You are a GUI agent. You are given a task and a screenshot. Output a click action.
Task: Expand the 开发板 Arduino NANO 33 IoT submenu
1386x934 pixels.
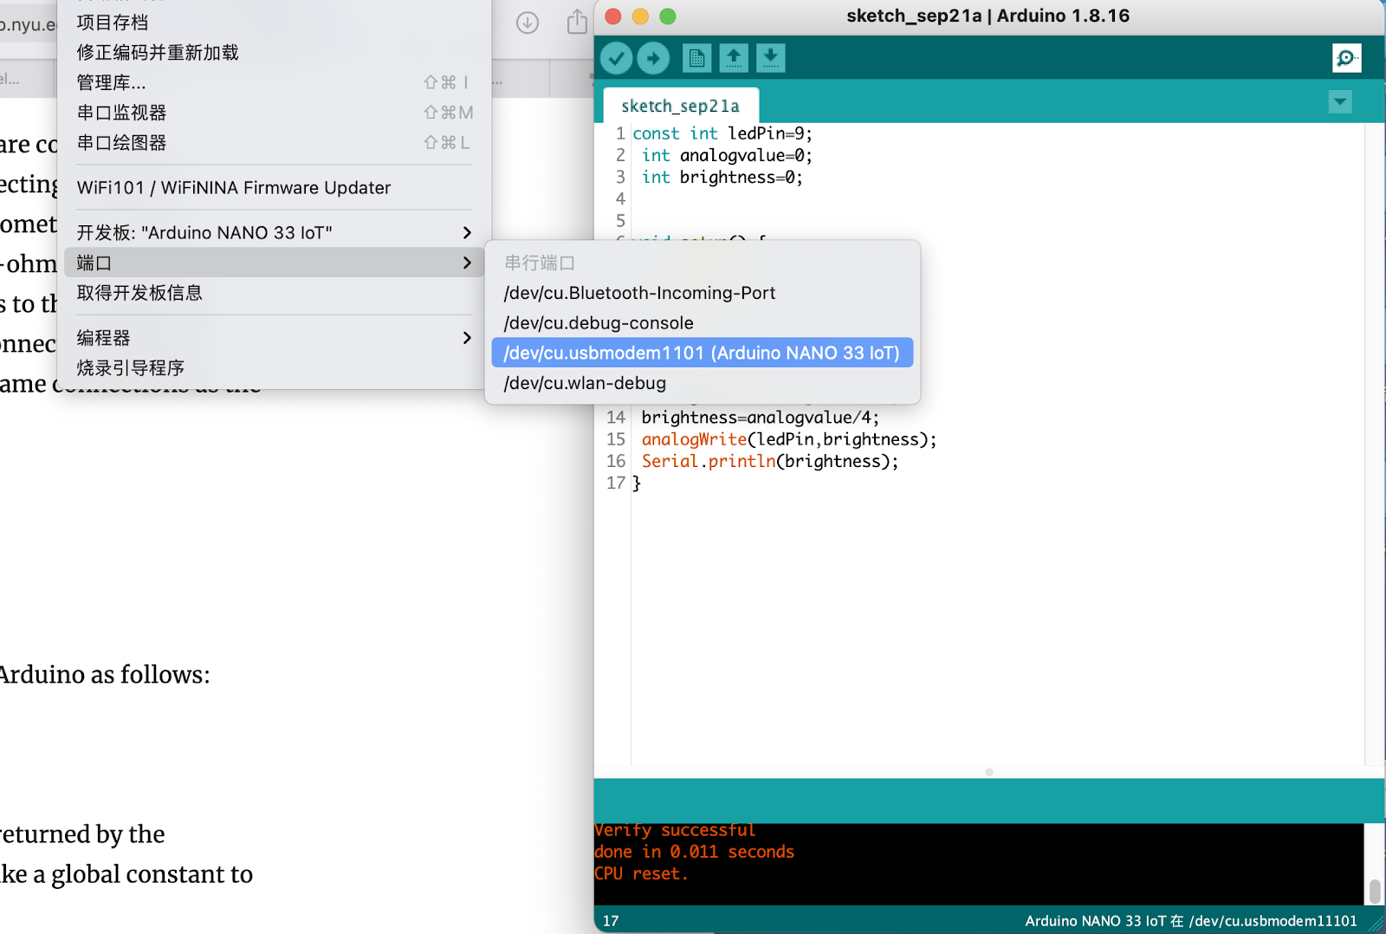pyautogui.click(x=274, y=232)
